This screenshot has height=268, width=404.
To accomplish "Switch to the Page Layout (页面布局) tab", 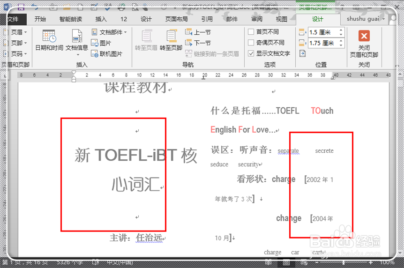I will point(177,19).
